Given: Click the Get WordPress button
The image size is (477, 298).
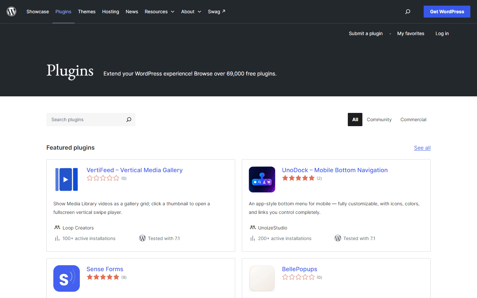Looking at the screenshot, I should click(x=447, y=12).
